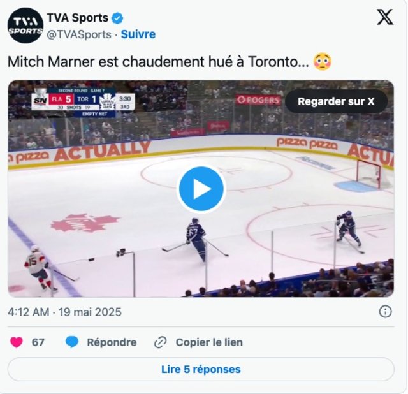Click the reply speech bubble icon
This screenshot has height=394, width=408.
(x=72, y=342)
